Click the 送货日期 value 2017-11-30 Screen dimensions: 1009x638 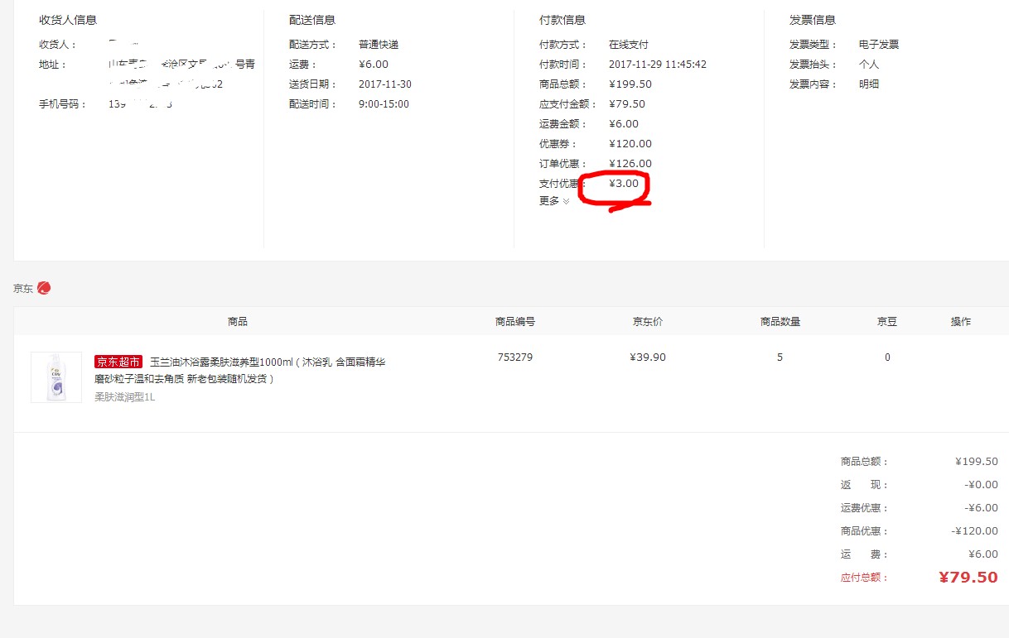(385, 84)
